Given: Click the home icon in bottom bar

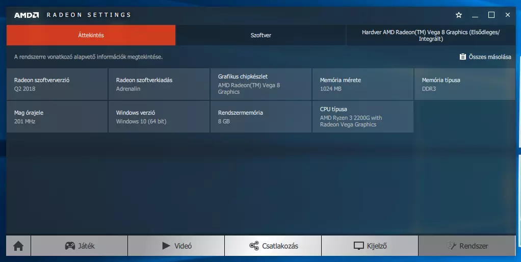Looking at the screenshot, I should pyautogui.click(x=18, y=246).
